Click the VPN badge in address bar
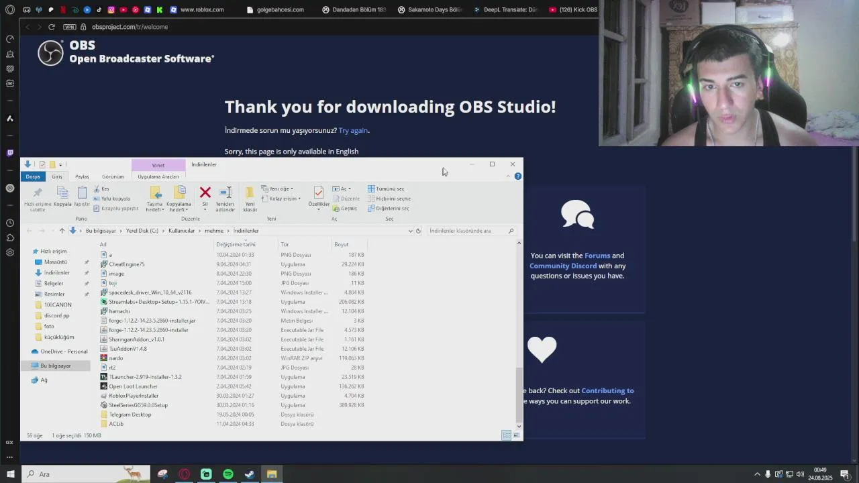The image size is (859, 483). tap(69, 27)
